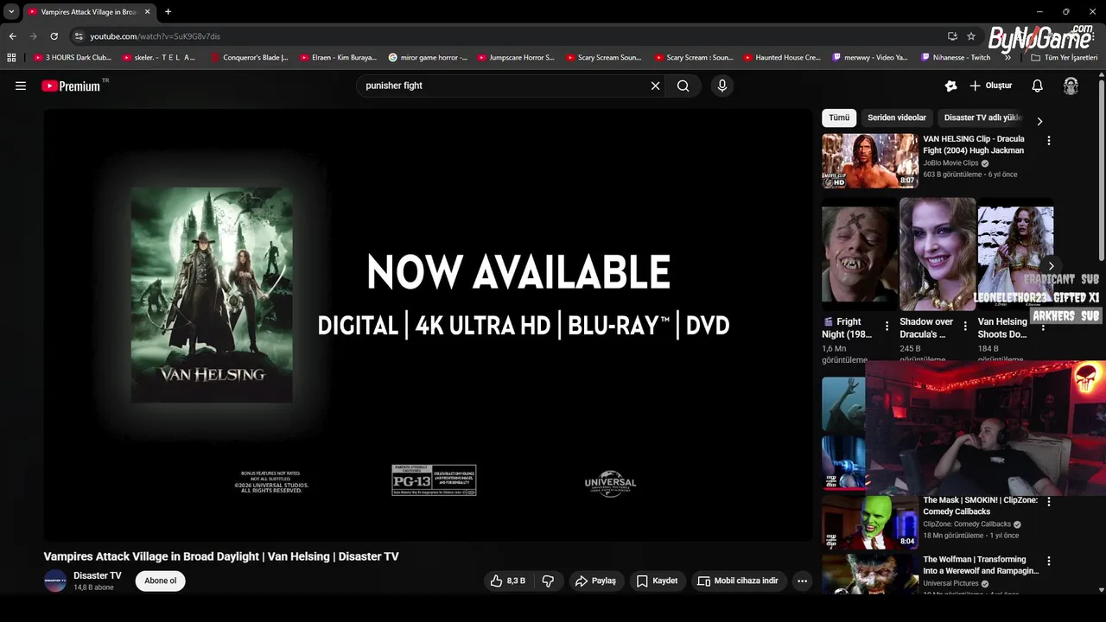Image resolution: width=1106 pixels, height=622 pixels.
Task: Dislike the video
Action: [548, 581]
